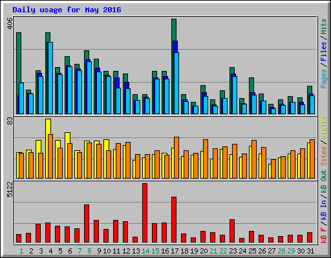The image size is (331, 258).
Task: Click the red kB bar for day 17
Action: pyautogui.click(x=174, y=220)
